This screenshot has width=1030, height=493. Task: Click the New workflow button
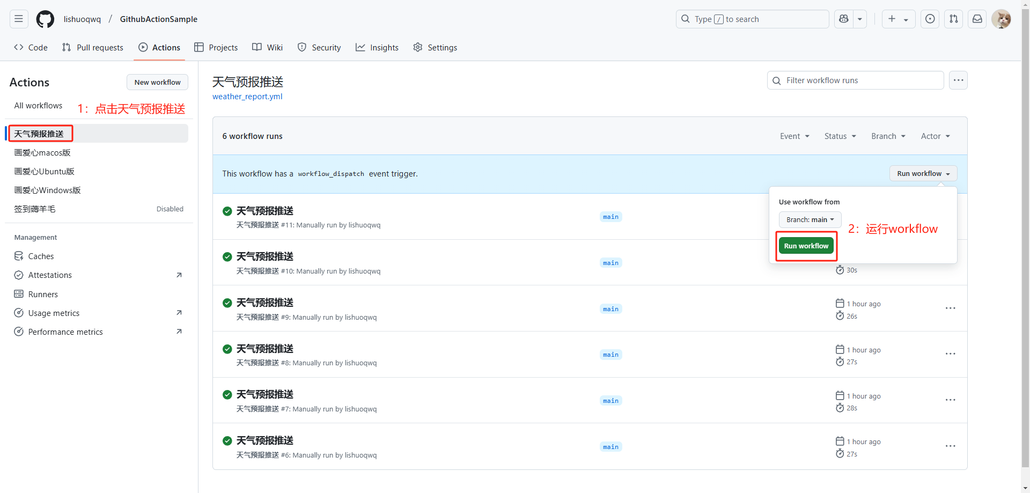pos(157,83)
